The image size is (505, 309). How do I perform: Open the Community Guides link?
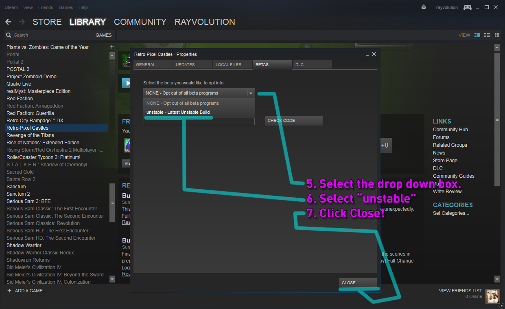[454, 176]
